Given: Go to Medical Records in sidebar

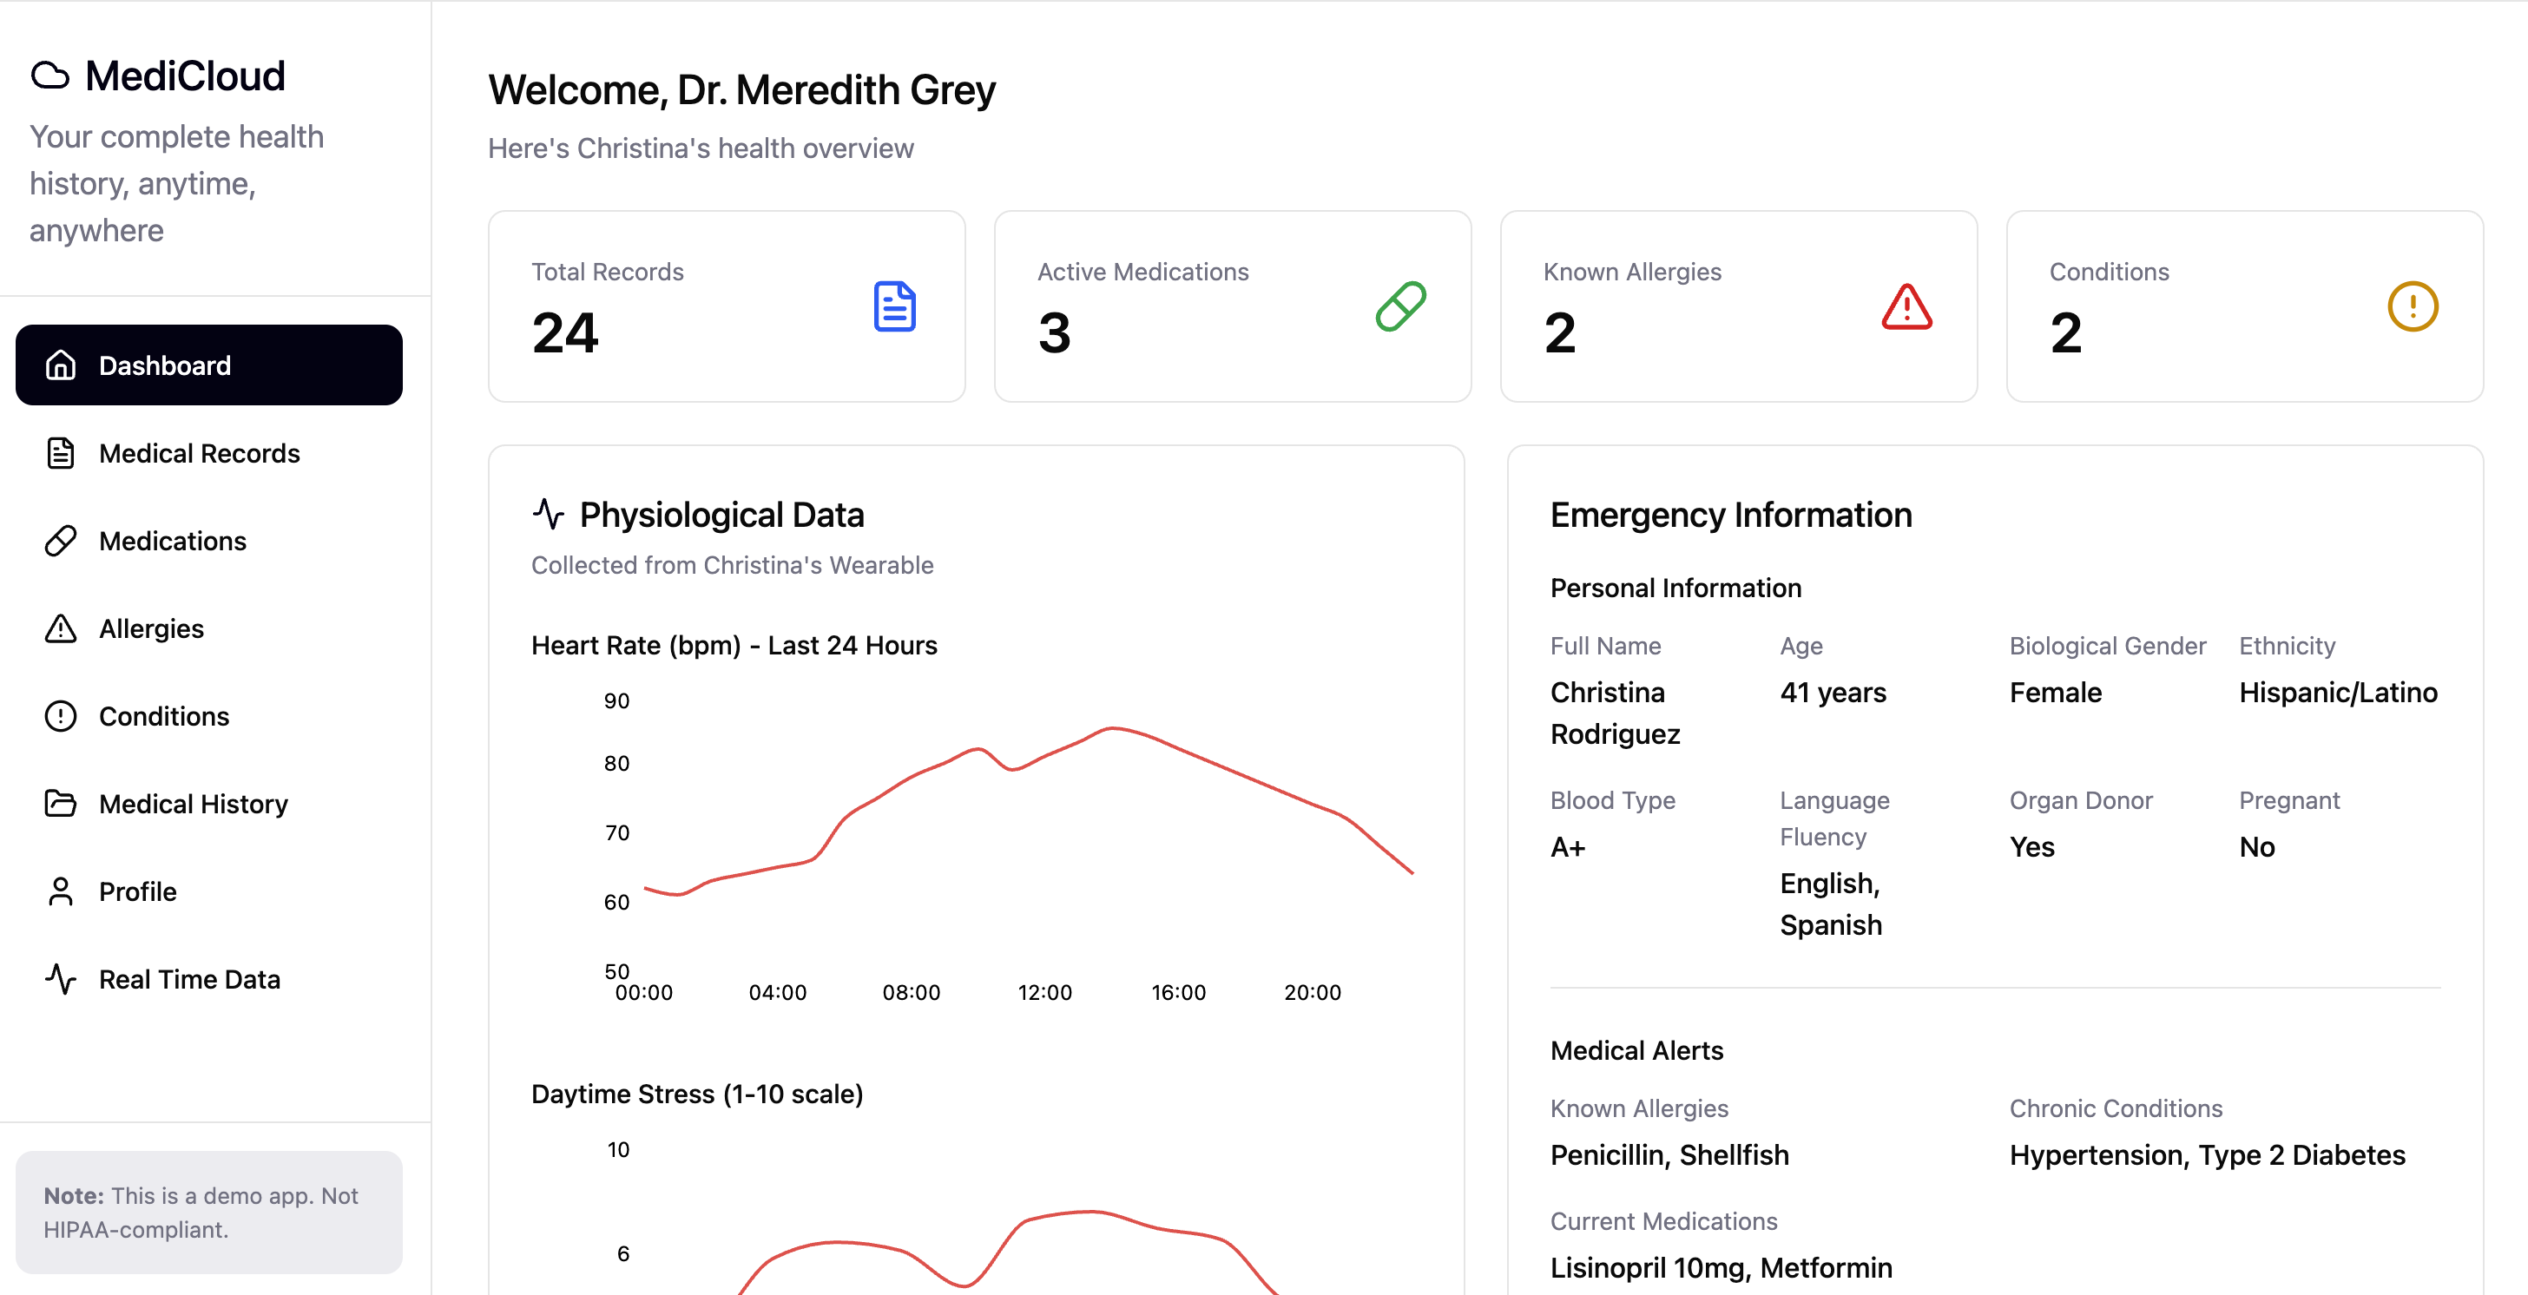Looking at the screenshot, I should (199, 453).
